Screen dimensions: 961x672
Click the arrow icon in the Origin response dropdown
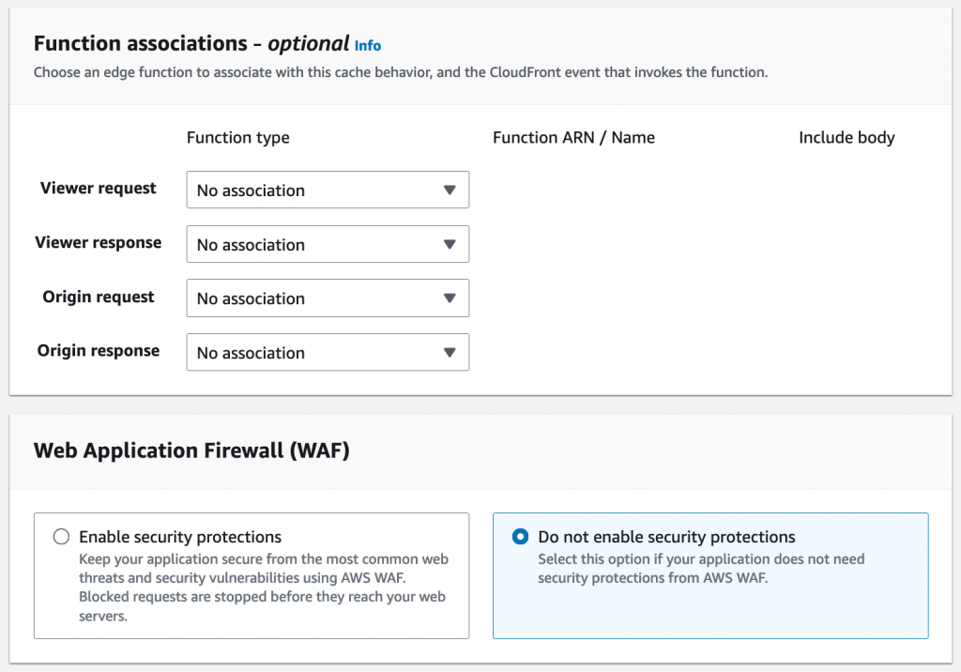tap(450, 353)
